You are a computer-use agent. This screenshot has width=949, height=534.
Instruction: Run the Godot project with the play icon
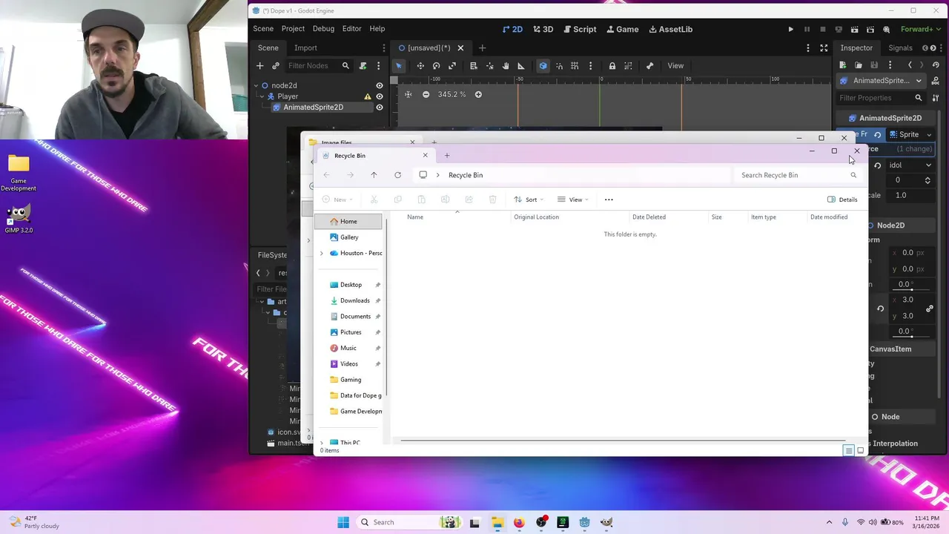[790, 30]
